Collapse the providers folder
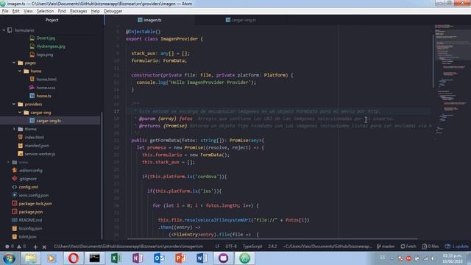 tap(14, 104)
